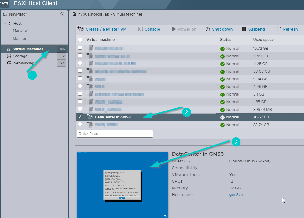Click DataCenter in GNS3 VM name

112,117
